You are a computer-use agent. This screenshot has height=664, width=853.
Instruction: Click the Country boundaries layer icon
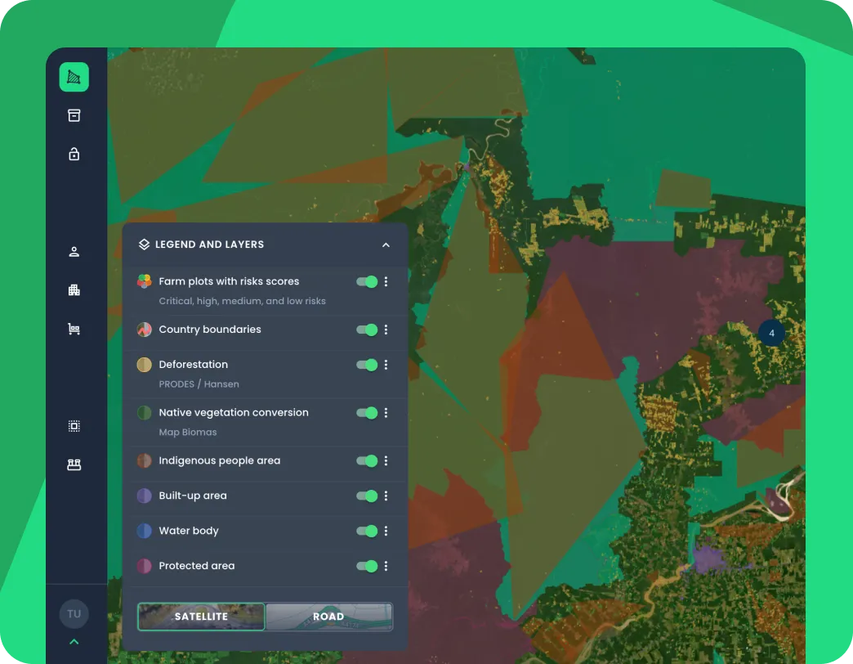[144, 330]
